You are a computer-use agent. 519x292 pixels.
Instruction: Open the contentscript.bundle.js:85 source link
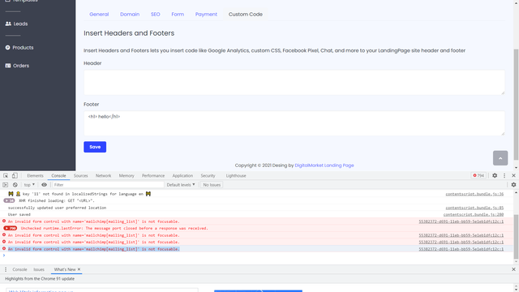coord(474,208)
